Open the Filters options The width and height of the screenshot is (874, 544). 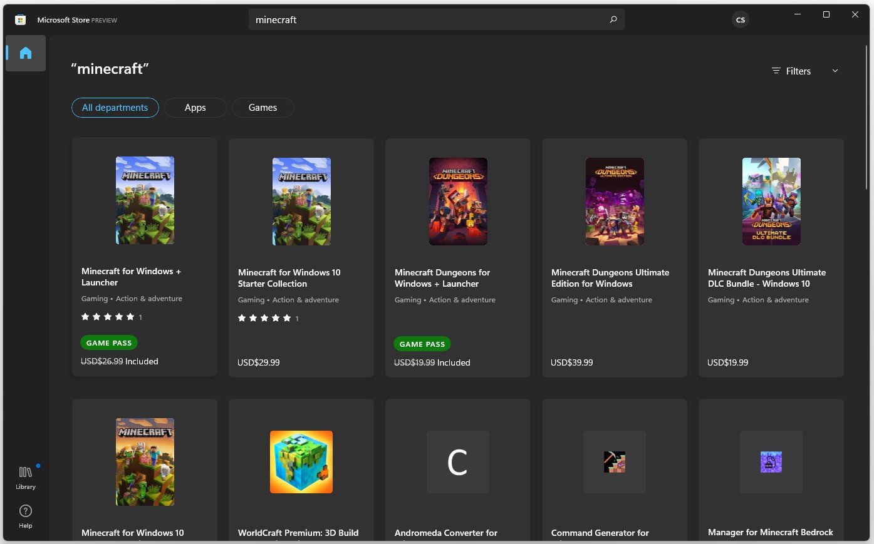pyautogui.click(x=791, y=71)
